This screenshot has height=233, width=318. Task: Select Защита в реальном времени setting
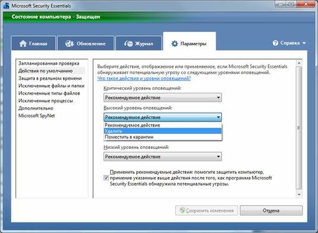pyautogui.click(x=50, y=78)
